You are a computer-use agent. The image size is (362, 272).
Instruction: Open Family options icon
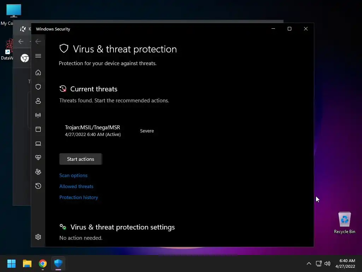(x=38, y=172)
